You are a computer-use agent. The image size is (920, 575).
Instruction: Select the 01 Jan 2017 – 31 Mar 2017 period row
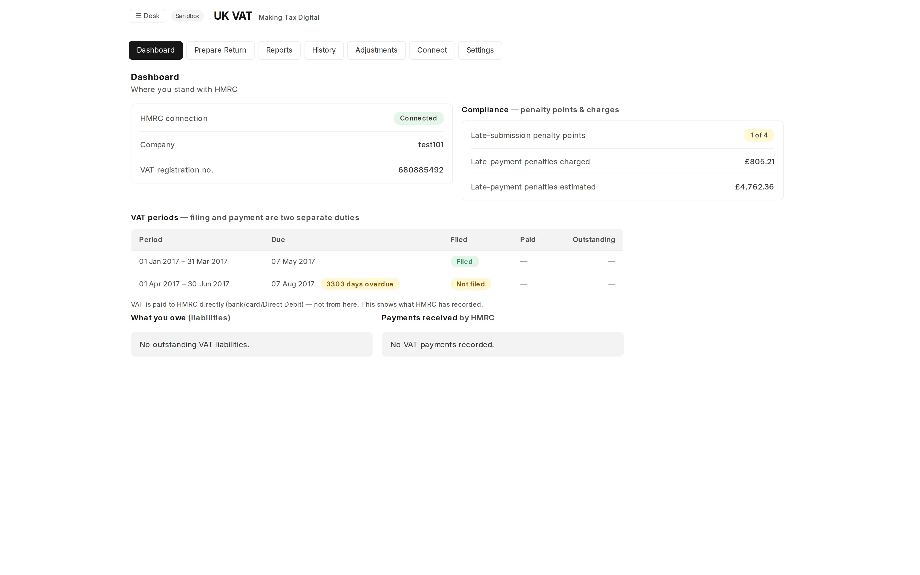[377, 262]
